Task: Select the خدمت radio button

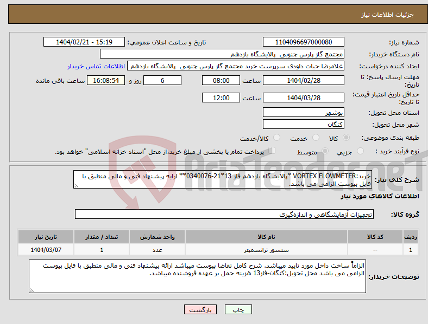Action: click(x=316, y=138)
